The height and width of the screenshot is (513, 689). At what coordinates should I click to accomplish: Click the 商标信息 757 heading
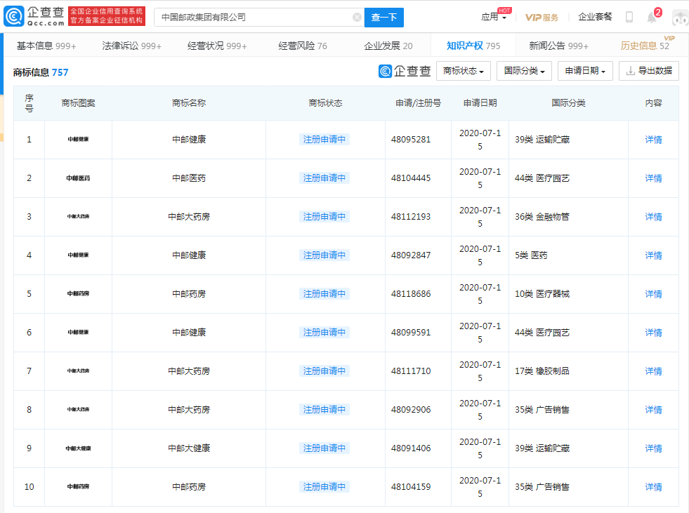(x=41, y=72)
